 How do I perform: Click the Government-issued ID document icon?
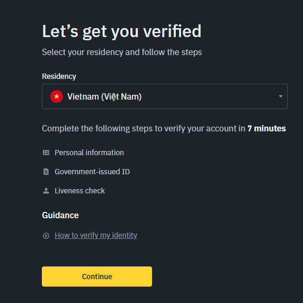[46, 172]
